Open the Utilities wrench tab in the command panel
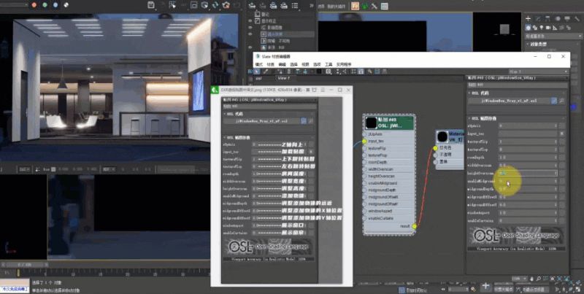The width and height of the screenshot is (584, 294). coord(577,19)
